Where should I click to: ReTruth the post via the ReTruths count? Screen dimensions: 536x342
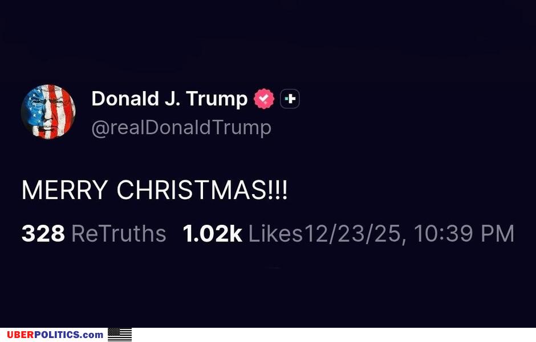pyautogui.click(x=43, y=233)
